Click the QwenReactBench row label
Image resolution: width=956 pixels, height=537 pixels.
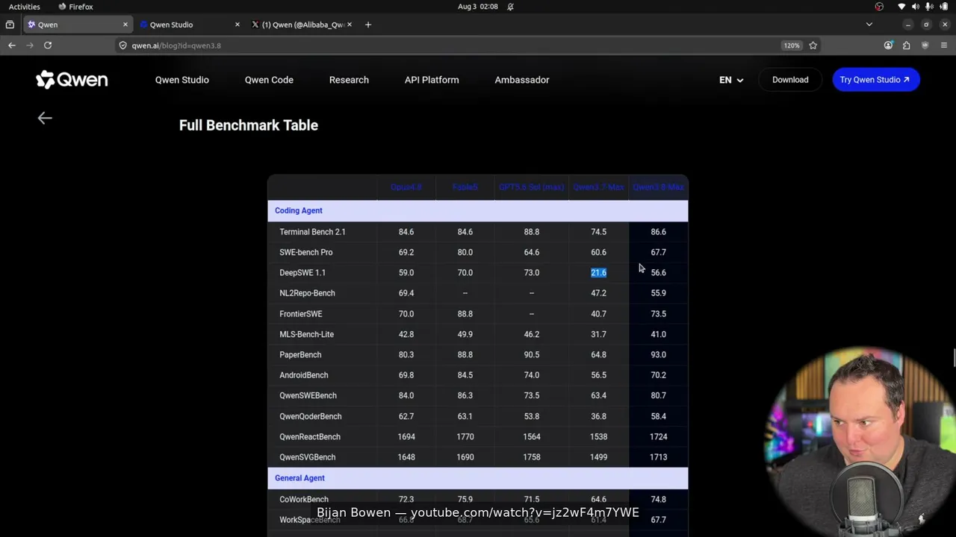310,437
